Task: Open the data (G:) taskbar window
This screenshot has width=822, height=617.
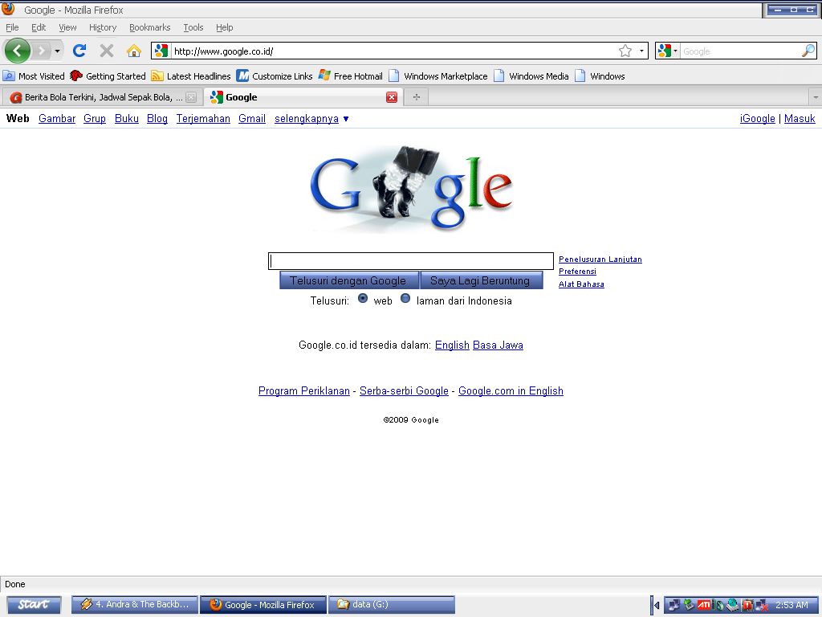Action: pos(391,604)
